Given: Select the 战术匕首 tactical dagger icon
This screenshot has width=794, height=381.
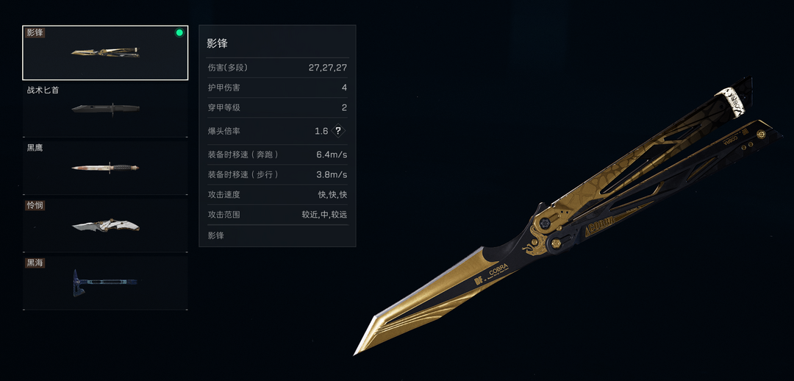Looking at the screenshot, I should [105, 109].
